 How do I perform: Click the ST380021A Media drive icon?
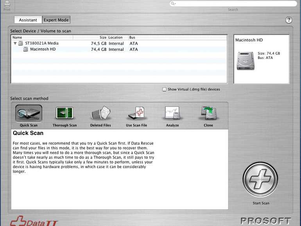21,43
